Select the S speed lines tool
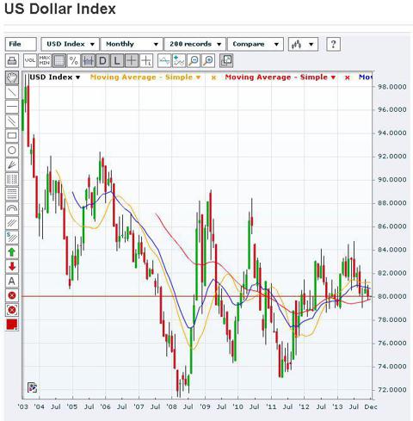The height and width of the screenshot is (421, 413). click(12, 238)
